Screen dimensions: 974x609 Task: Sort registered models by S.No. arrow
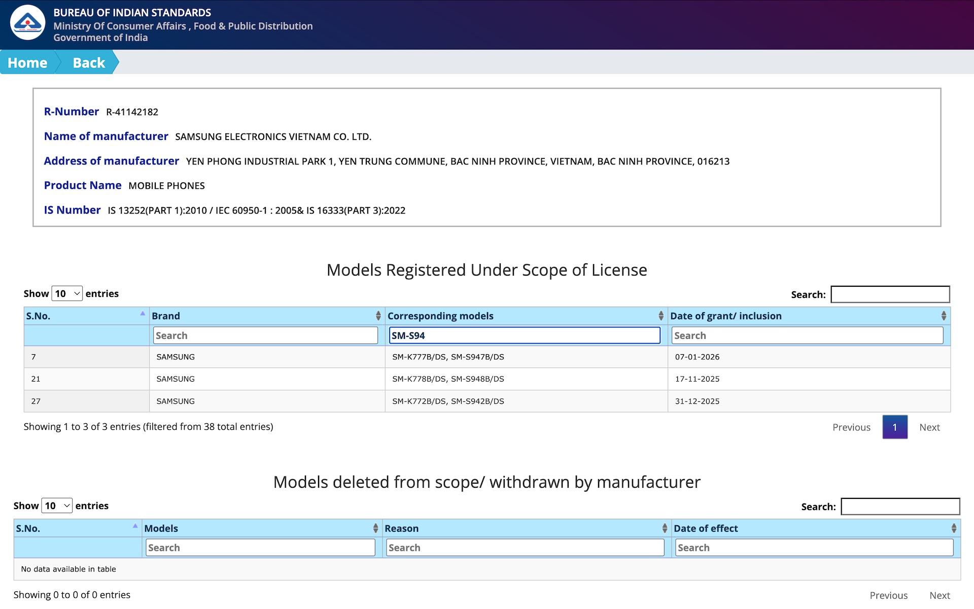143,314
